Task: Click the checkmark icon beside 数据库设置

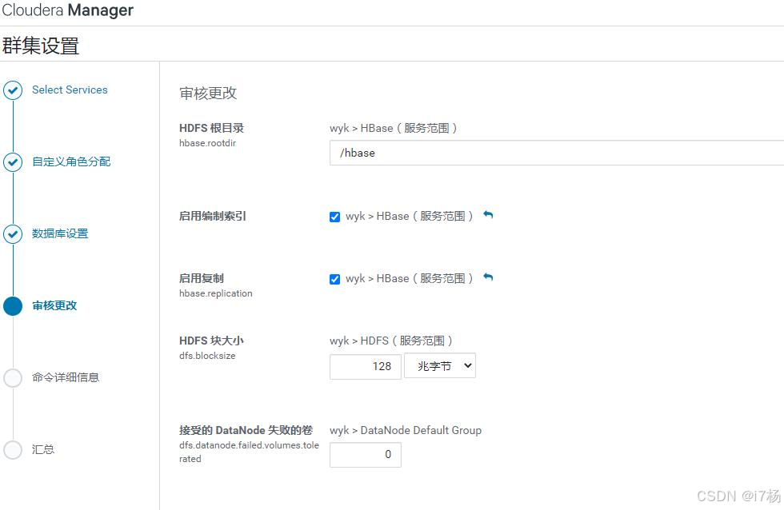Action: (13, 233)
